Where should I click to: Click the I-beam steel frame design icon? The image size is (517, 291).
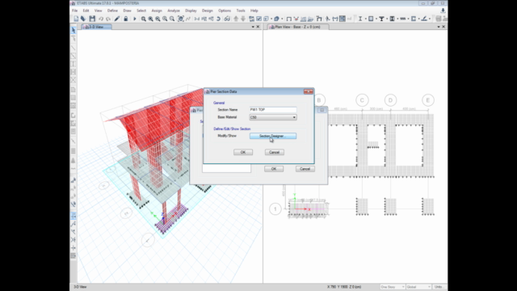pos(360,19)
